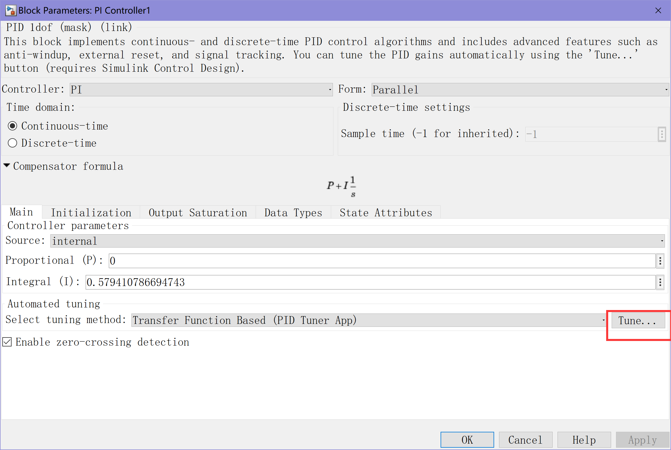The height and width of the screenshot is (450, 671).
Task: Click into the Integral (I) value field
Action: [x=370, y=282]
